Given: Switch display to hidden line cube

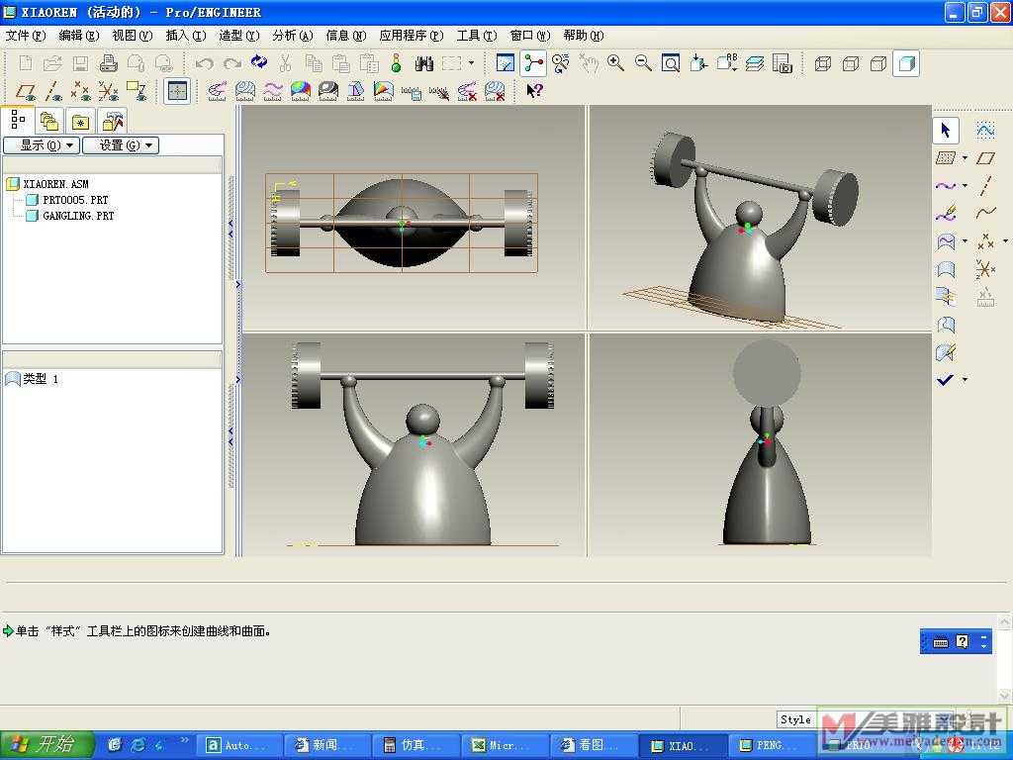Looking at the screenshot, I should coord(851,63).
